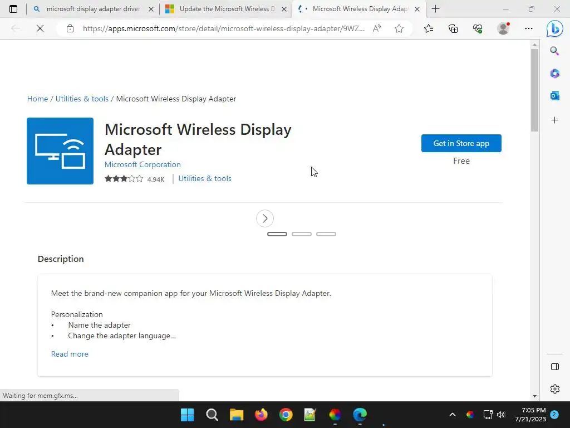
Task: Expand description with Read more
Action: (x=70, y=354)
